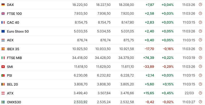Open the Euro Stoxx 50 index page
Screen dimensions: 205x105
(x=18, y=31)
